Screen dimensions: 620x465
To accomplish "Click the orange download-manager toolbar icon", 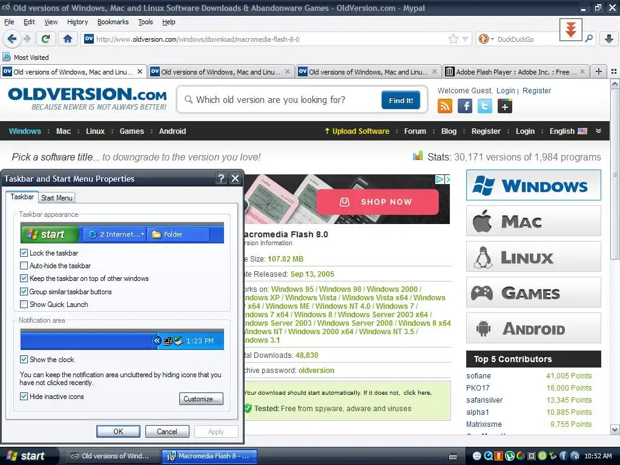I will (x=570, y=30).
